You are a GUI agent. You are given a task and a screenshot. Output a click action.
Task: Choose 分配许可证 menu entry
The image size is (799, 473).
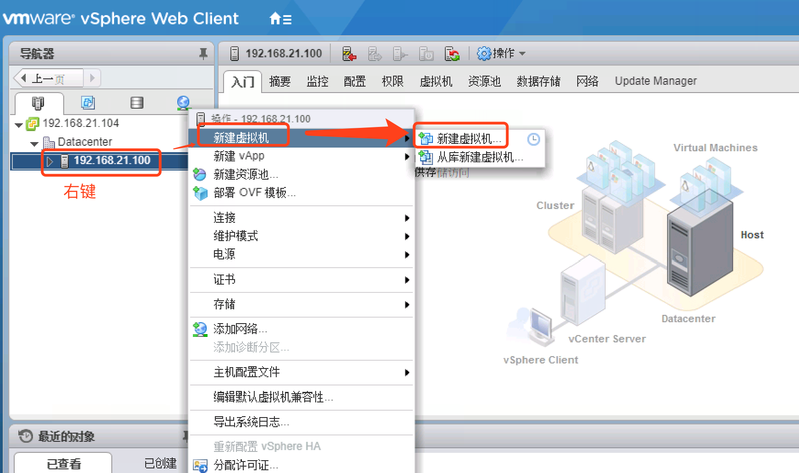(x=301, y=465)
